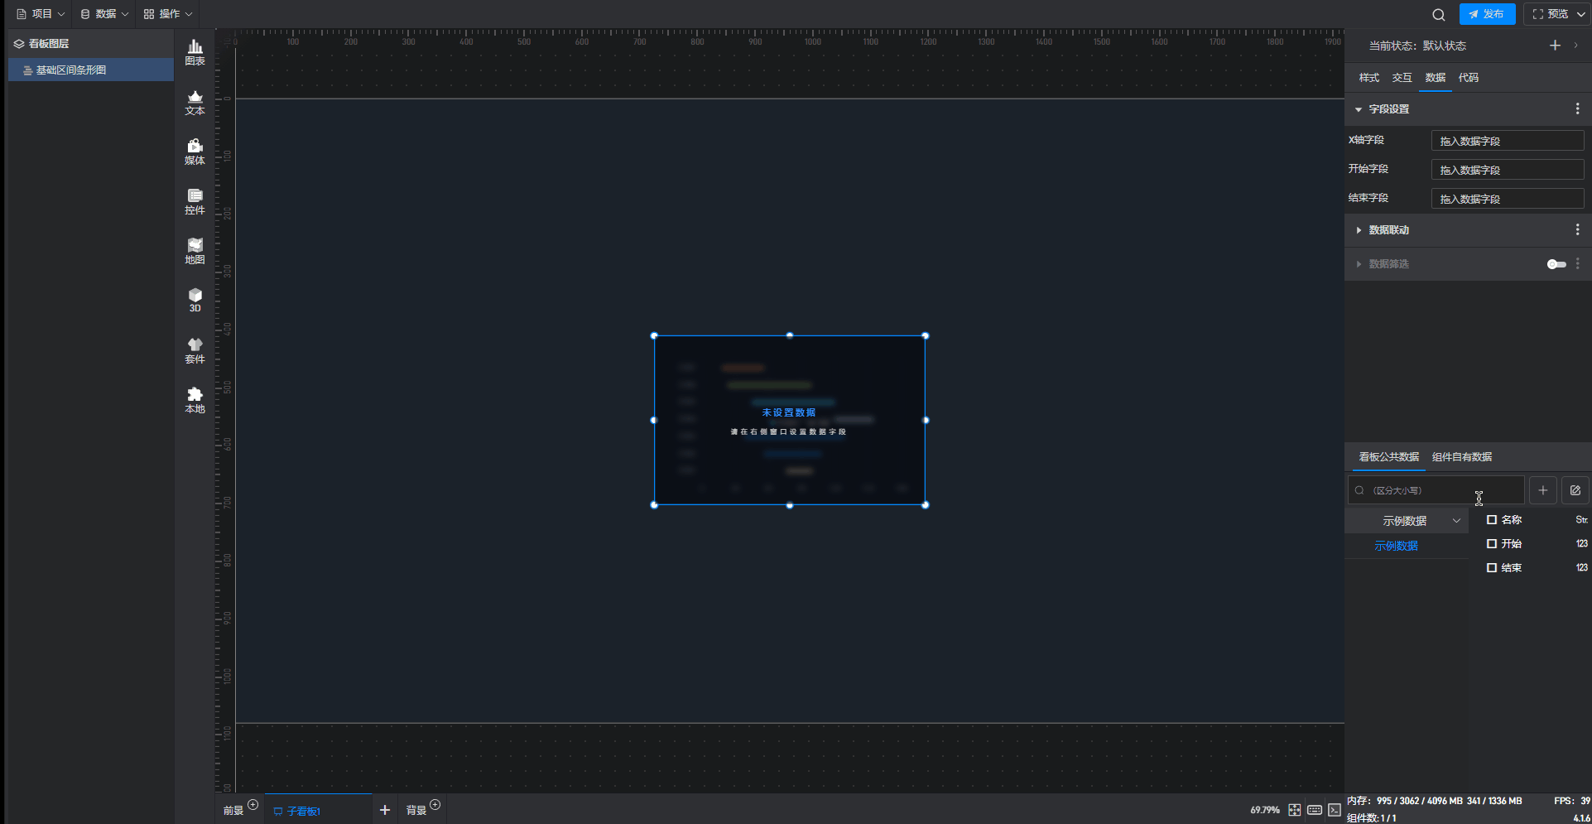Viewport: 1592px width, 824px height.
Task: Click the X轴字段 drop field
Action: 1507,141
